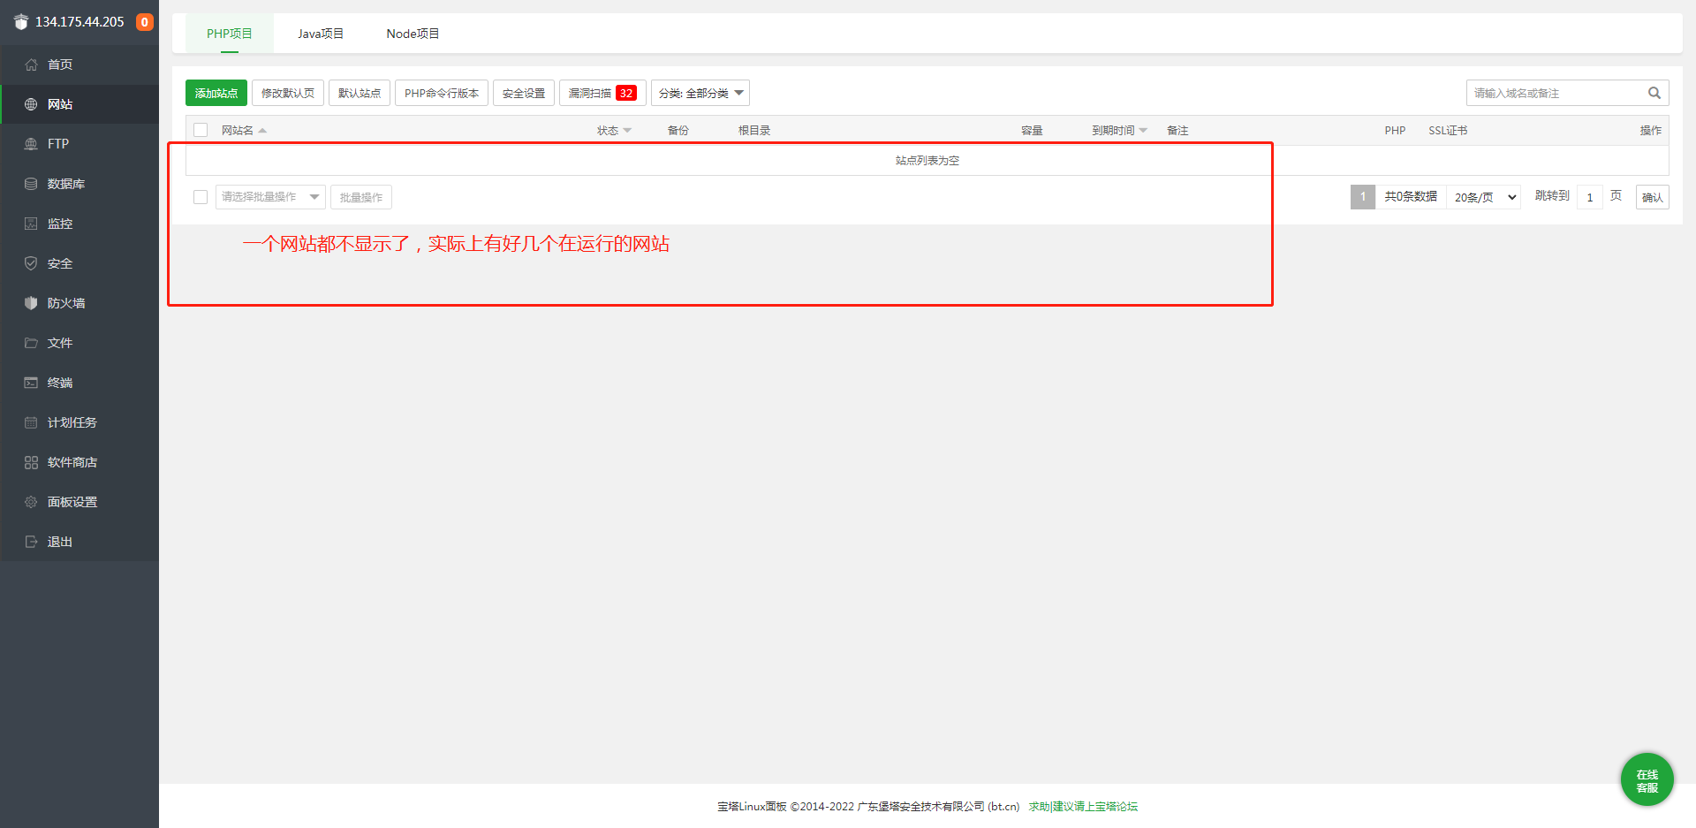
Task: Click the globe icon beside 网站
Action: click(31, 104)
